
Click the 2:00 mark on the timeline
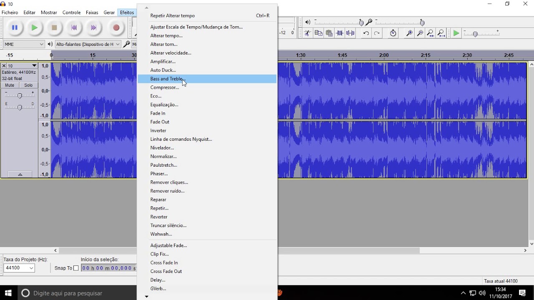click(x=384, y=55)
